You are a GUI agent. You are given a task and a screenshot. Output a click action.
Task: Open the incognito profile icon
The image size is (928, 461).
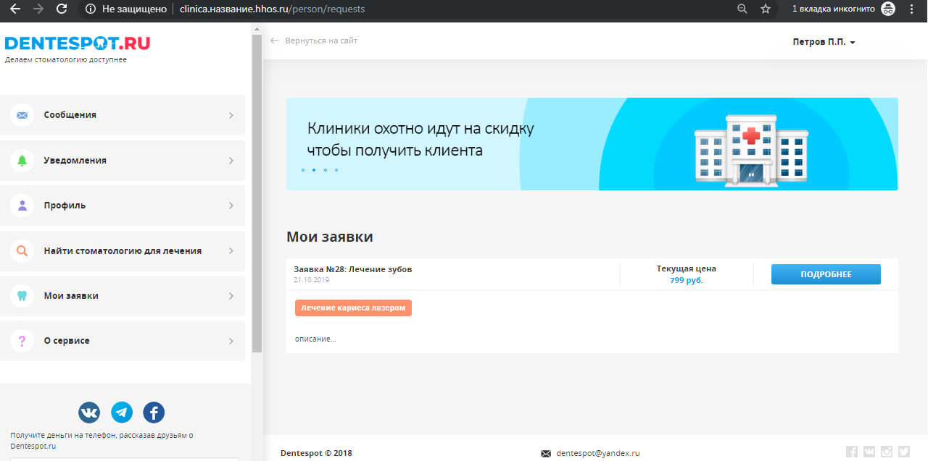(x=887, y=9)
